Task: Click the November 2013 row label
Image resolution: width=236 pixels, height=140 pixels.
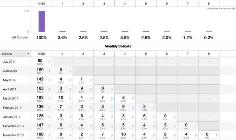Action: click(x=13, y=135)
